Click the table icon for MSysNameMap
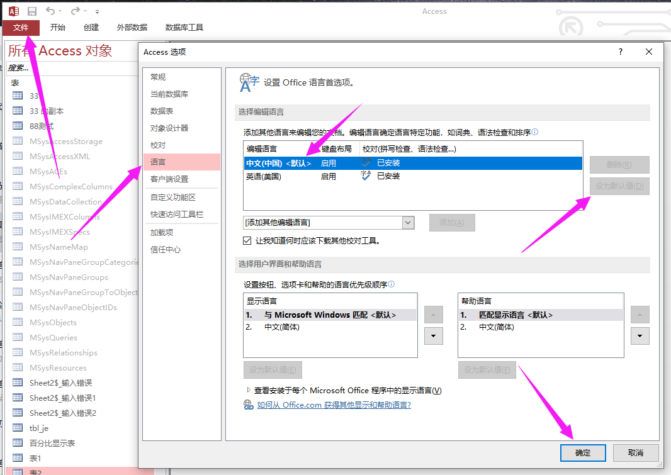This screenshot has height=475, width=671. [18, 247]
